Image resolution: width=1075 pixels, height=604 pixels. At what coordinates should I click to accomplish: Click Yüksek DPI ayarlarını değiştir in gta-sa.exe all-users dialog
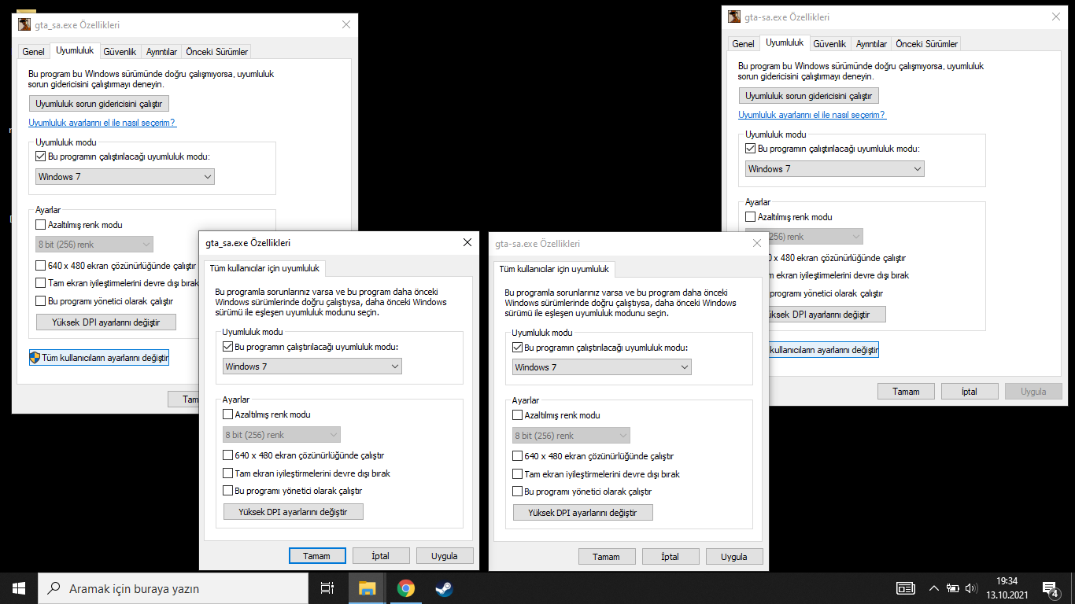click(583, 513)
